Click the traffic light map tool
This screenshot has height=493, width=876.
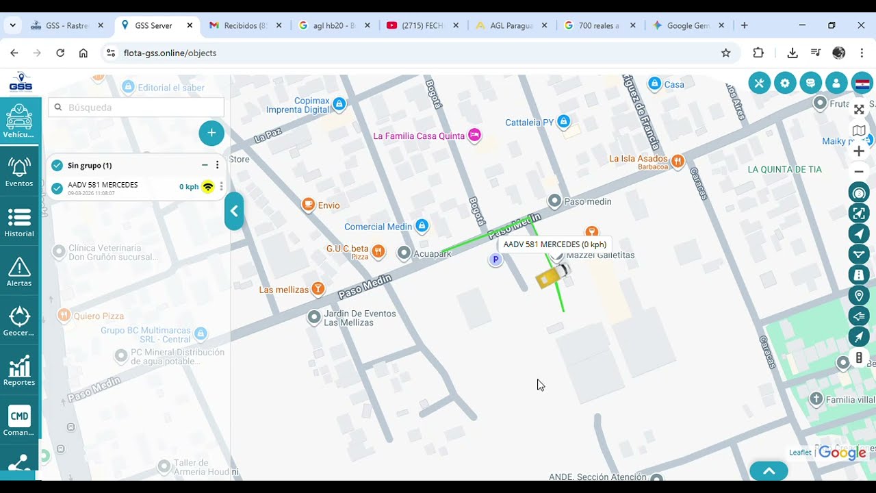(x=859, y=357)
